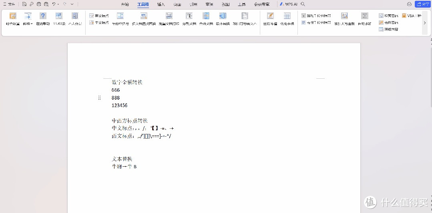
Task: Select the 合并文档 merge document tool
Action: pos(206,17)
